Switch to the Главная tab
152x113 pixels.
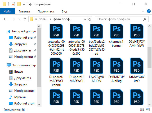pyautogui.click(x=24, y=11)
